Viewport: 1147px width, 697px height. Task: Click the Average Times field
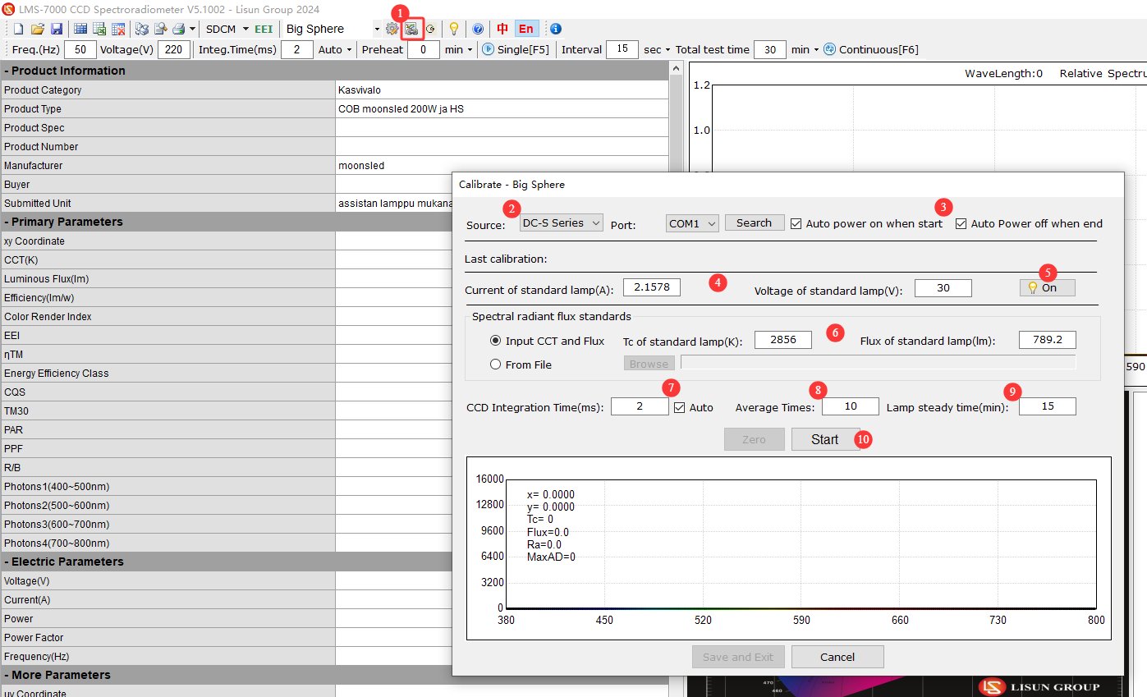tap(851, 406)
